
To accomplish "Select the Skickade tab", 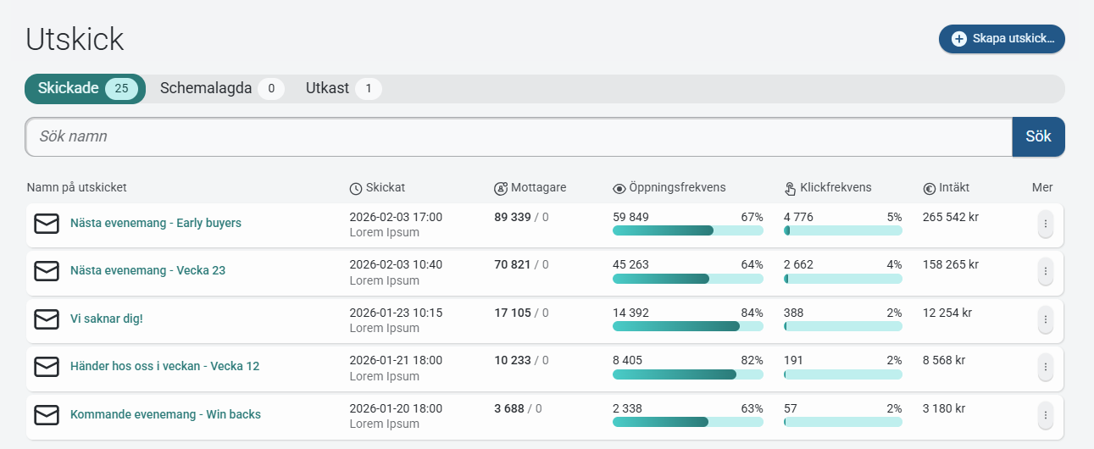I will (85, 88).
